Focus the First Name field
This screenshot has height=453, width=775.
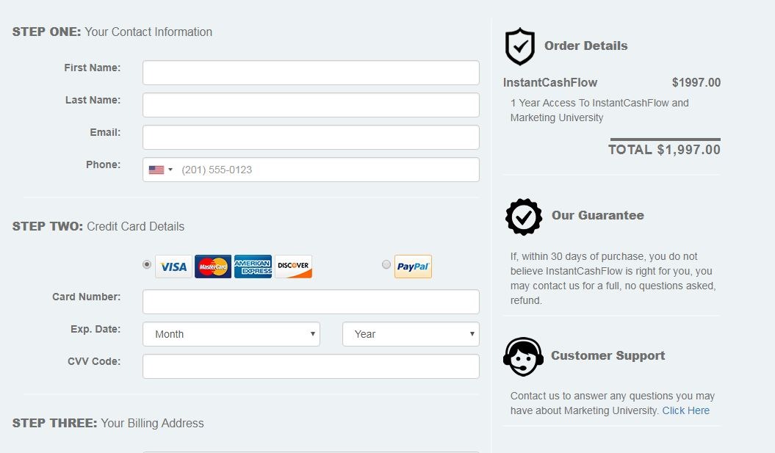[311, 73]
